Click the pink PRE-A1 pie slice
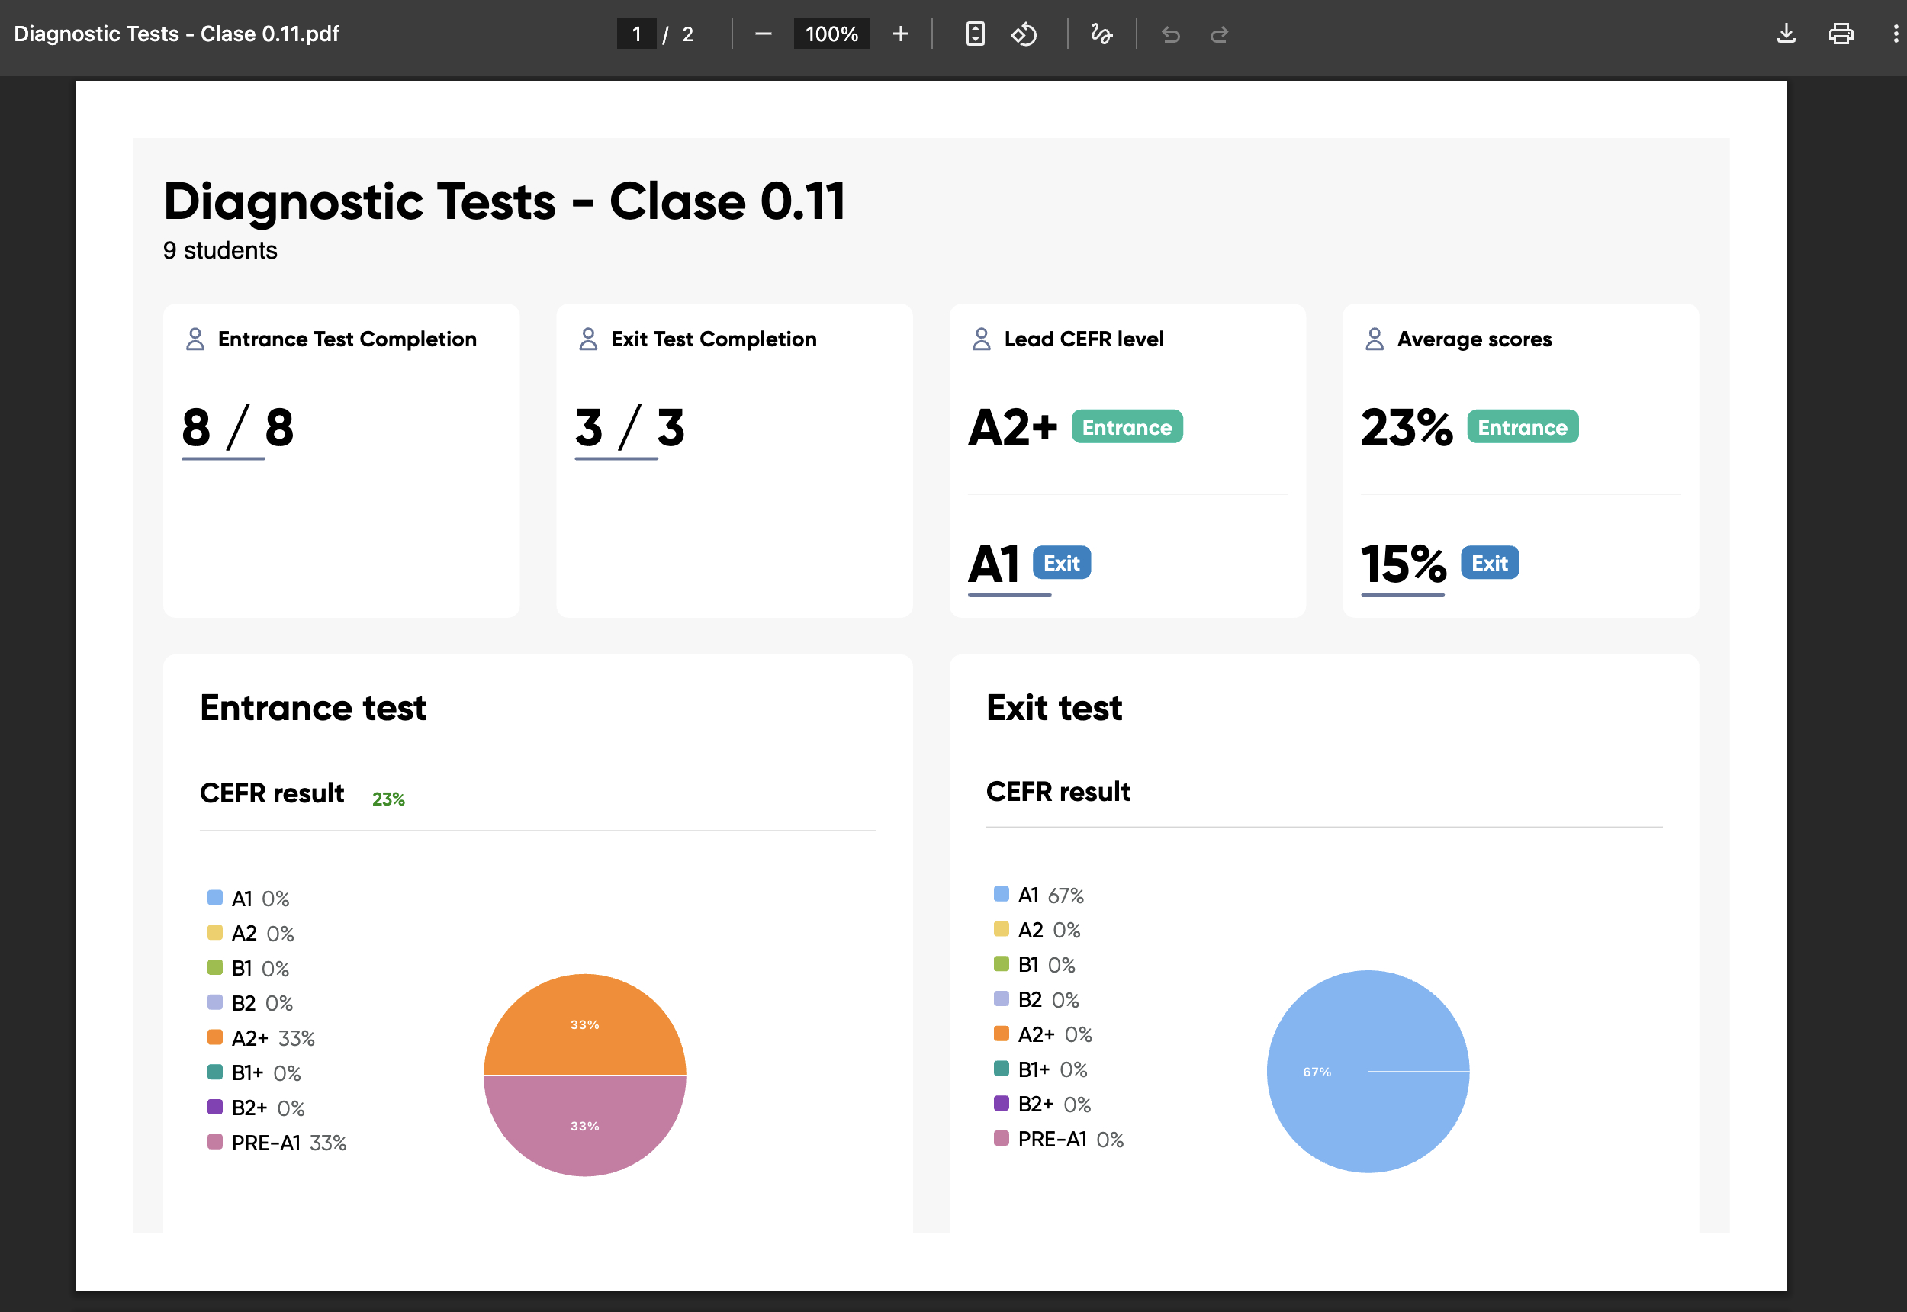 coord(584,1126)
